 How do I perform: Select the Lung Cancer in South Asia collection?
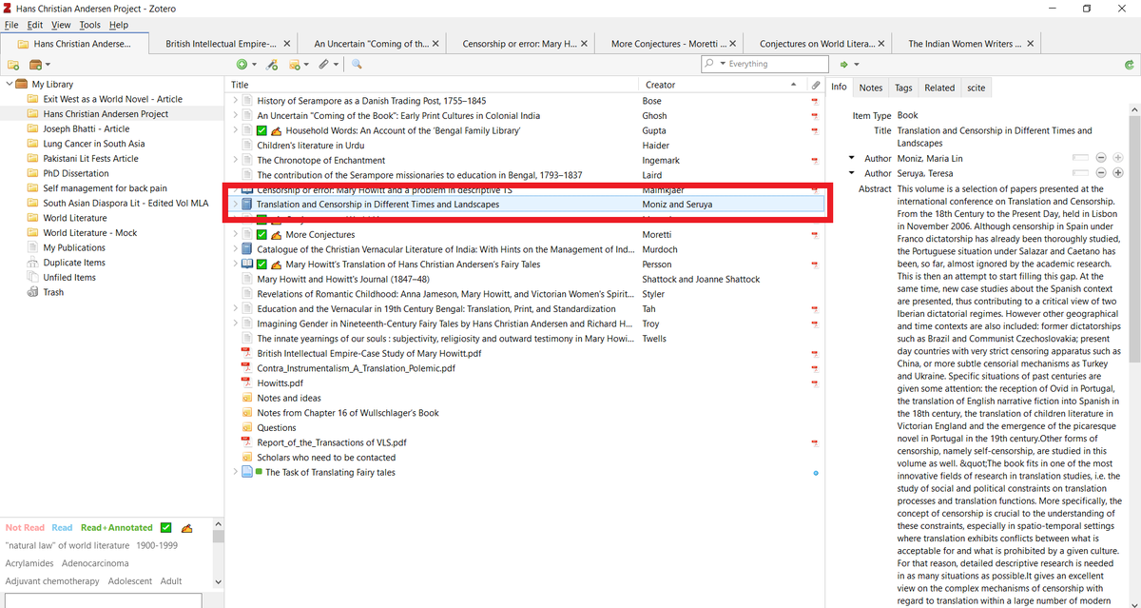pyautogui.click(x=93, y=144)
